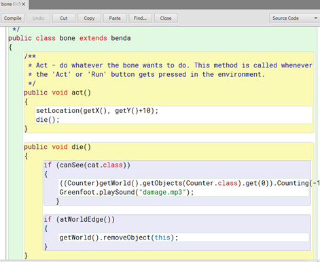This screenshot has height=262, width=320.
Task: Click the undock icon on the bone tab
Action: click(17, 4)
